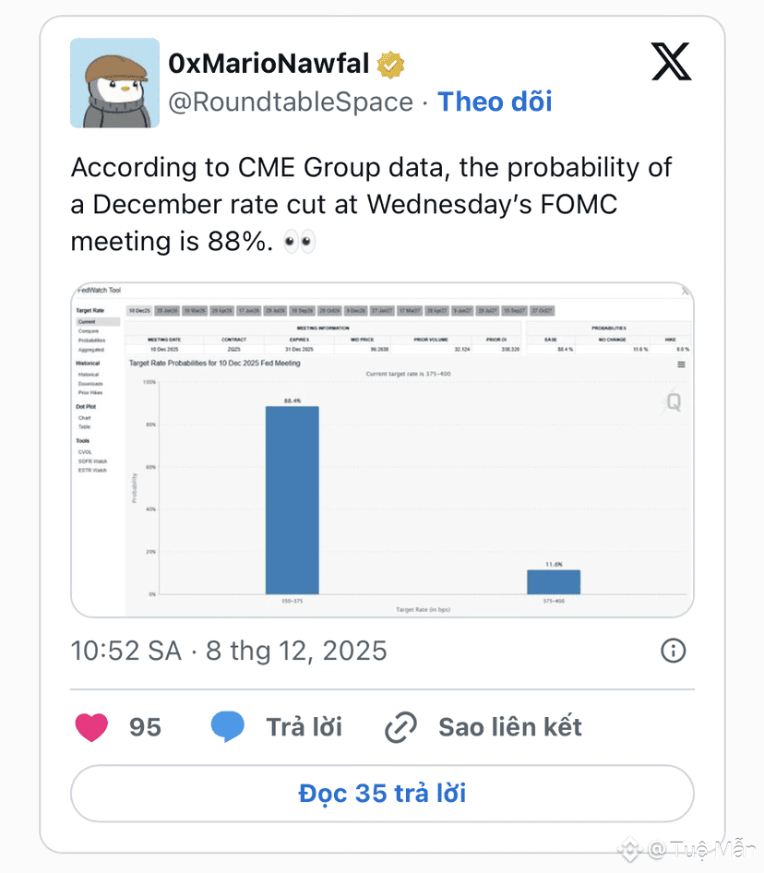Open SOFR Watch under Tools

pos(92,461)
